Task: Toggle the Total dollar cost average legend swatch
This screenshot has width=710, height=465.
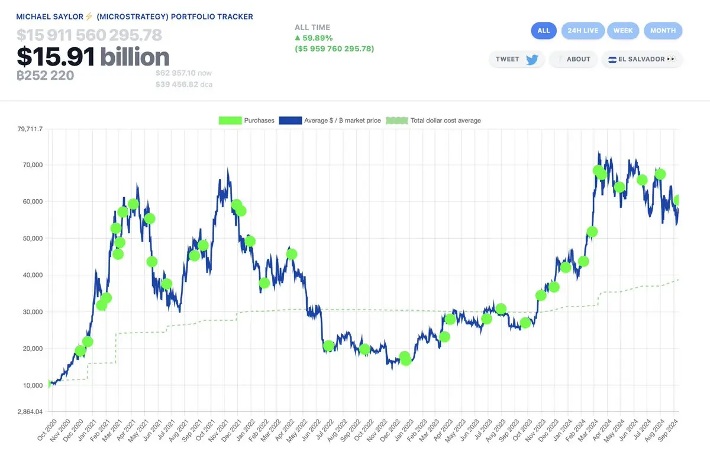Action: tap(397, 121)
